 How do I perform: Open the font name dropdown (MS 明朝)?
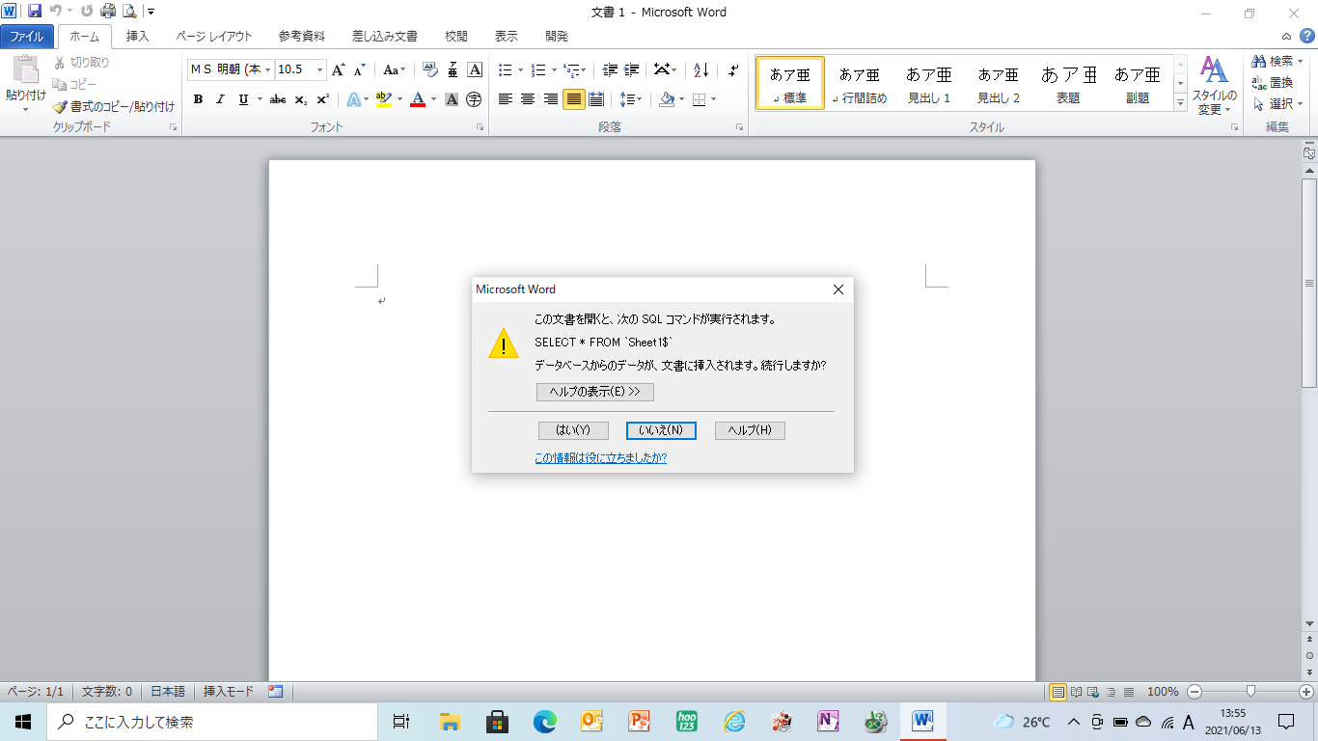click(x=266, y=69)
